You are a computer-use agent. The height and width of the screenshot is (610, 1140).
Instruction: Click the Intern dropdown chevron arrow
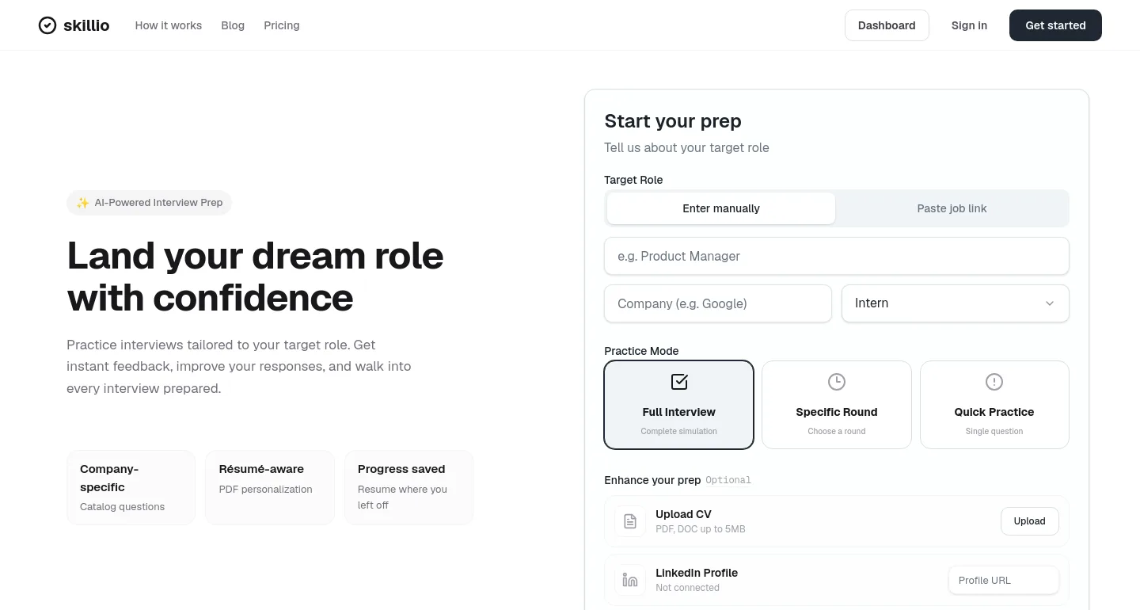point(1050,303)
